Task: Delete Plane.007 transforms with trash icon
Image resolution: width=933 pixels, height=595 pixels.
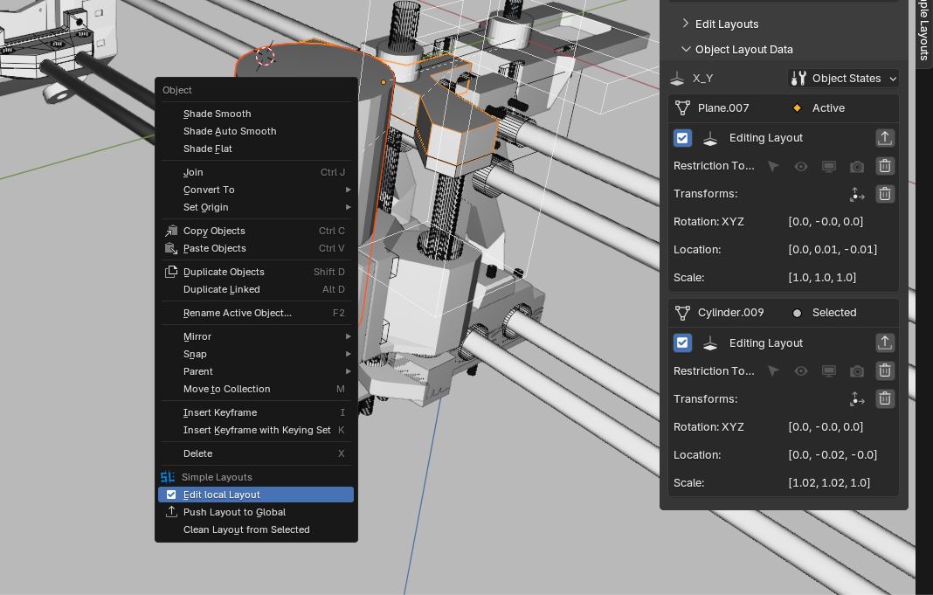Action: (x=884, y=194)
